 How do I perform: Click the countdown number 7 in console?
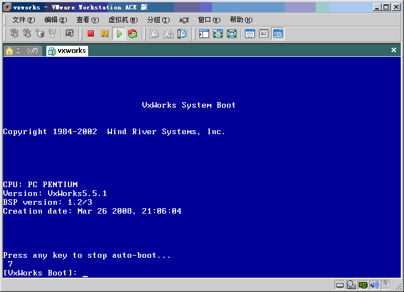[10, 264]
